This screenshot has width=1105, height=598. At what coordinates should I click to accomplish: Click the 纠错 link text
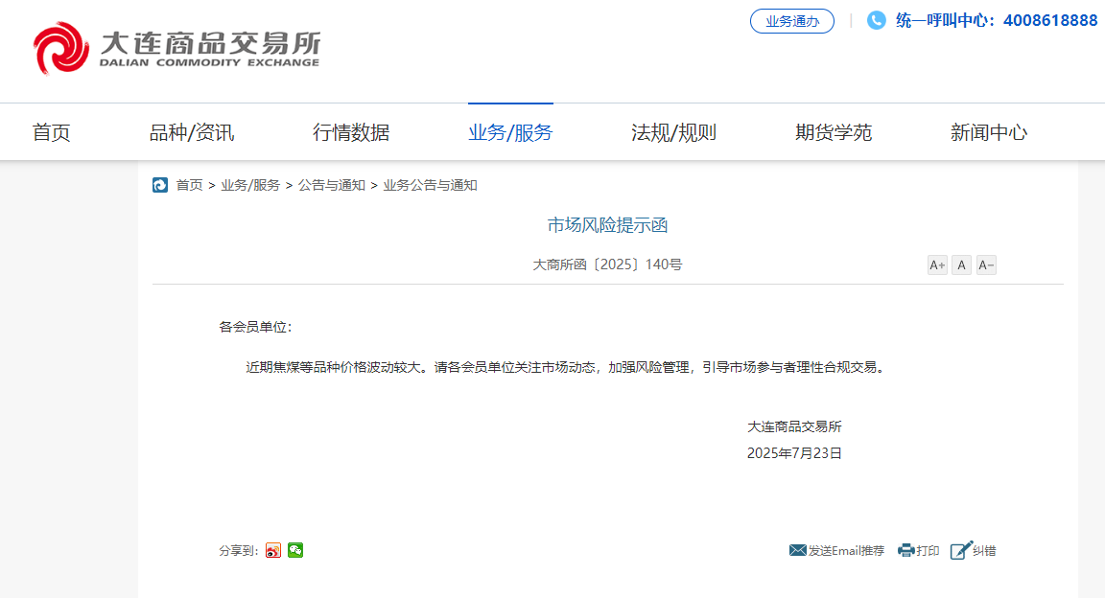[x=984, y=551]
